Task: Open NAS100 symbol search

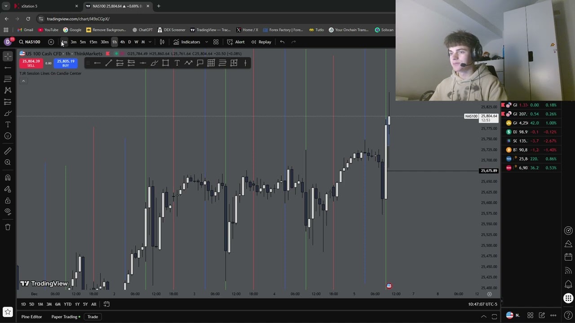Action: [30, 42]
